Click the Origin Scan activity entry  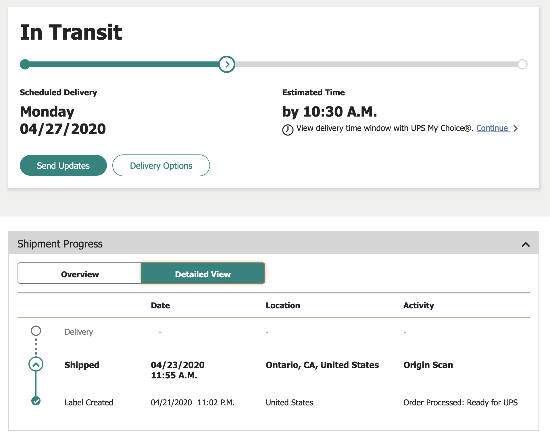point(428,365)
